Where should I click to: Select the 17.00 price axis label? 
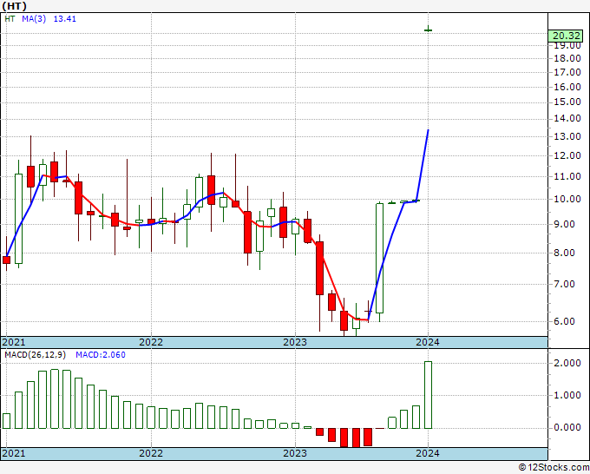[567, 72]
